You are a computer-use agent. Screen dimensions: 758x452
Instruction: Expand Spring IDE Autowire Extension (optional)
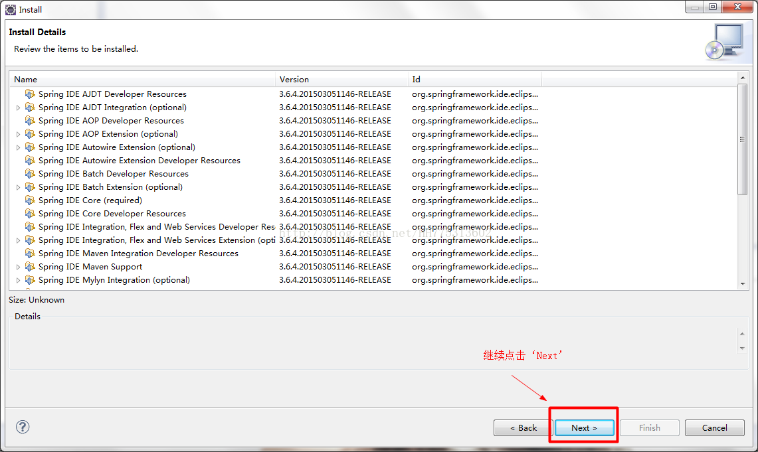(19, 147)
